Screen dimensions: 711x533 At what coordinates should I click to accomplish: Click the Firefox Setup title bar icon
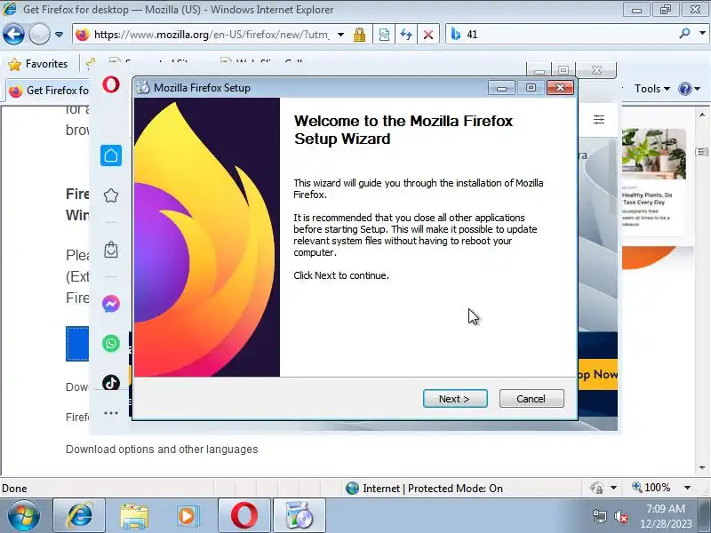(x=143, y=87)
